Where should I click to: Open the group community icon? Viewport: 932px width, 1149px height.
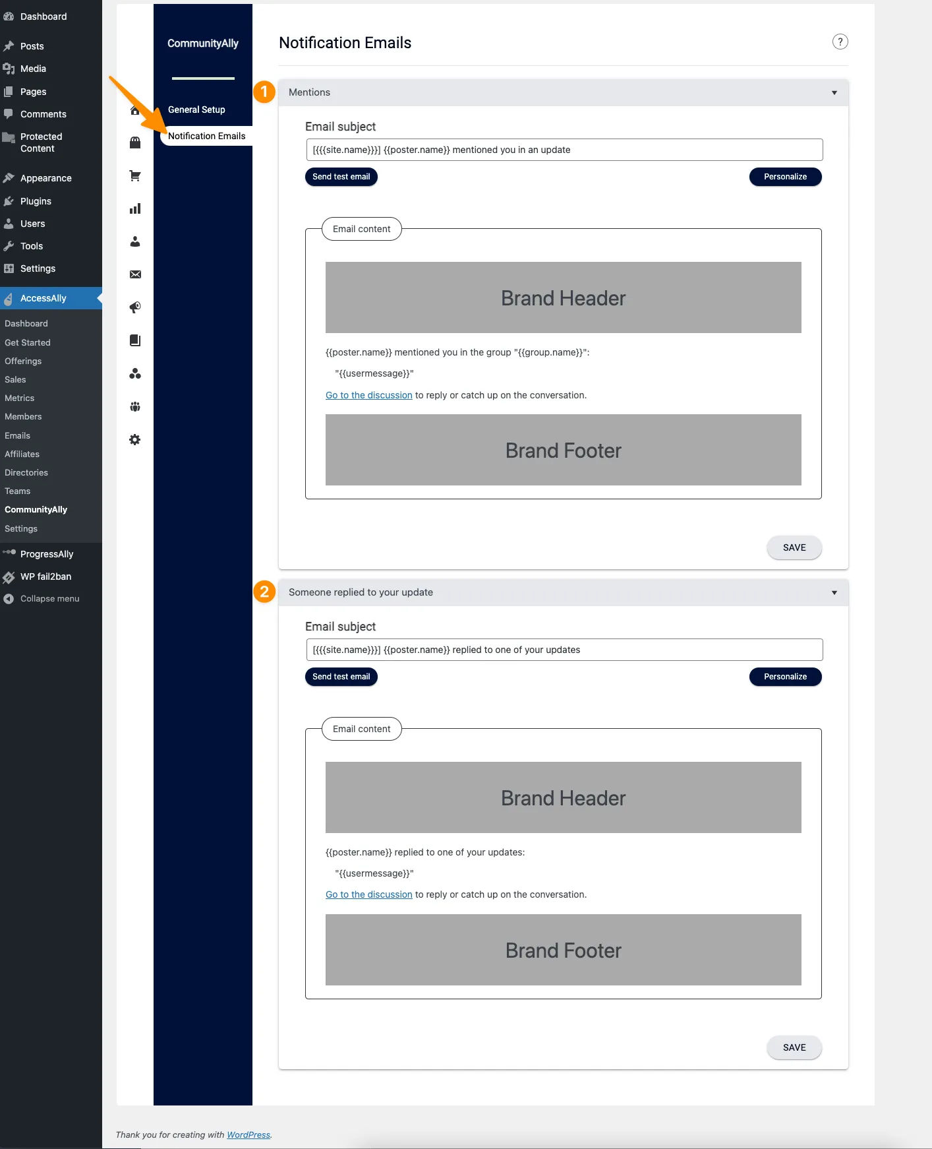pyautogui.click(x=135, y=406)
